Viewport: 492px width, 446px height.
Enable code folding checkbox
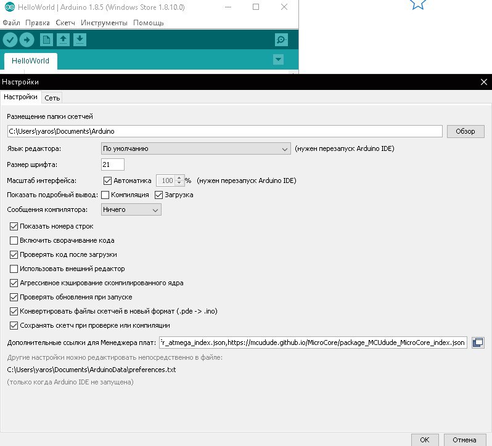(14, 240)
